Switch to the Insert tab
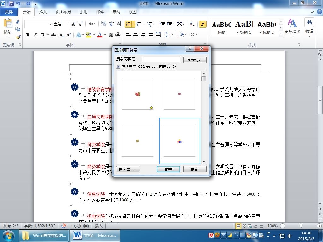Image resolution: width=323 pixels, height=242 pixels. [x=43, y=12]
